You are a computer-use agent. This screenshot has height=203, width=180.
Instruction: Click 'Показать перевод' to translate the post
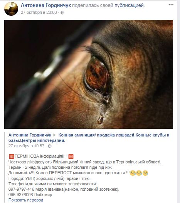pyautogui.click(x=26, y=200)
